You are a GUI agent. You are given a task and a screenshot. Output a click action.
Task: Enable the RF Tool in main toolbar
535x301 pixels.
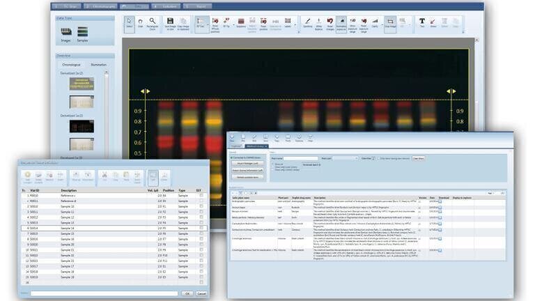click(x=201, y=24)
